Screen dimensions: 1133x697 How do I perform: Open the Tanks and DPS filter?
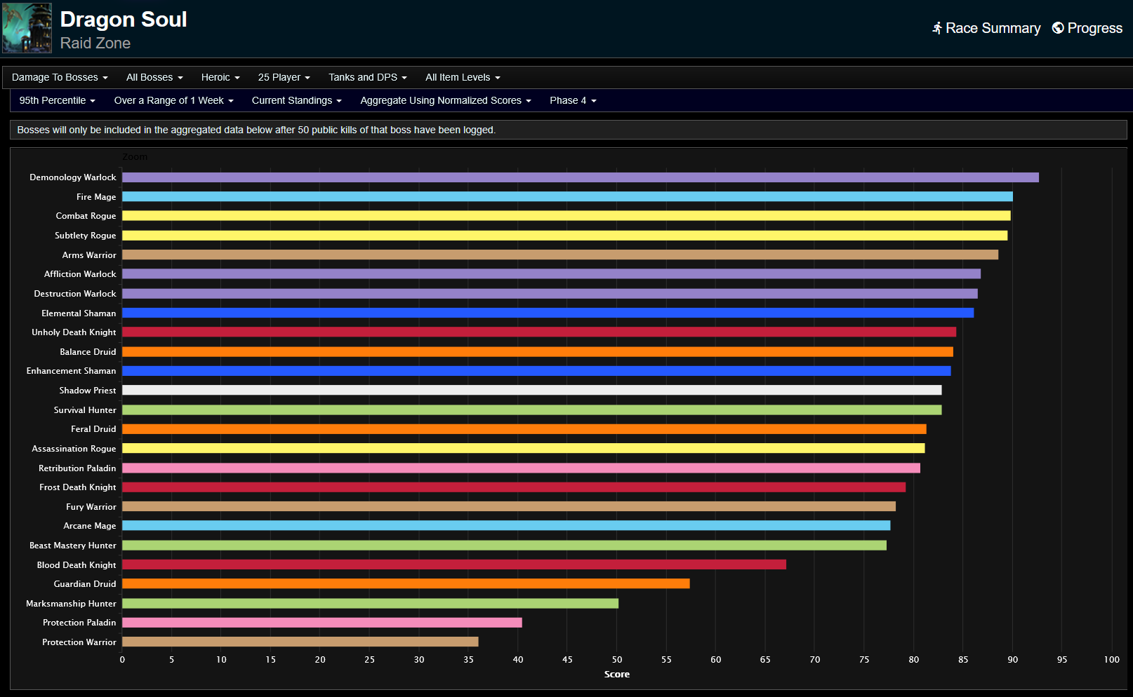click(367, 77)
